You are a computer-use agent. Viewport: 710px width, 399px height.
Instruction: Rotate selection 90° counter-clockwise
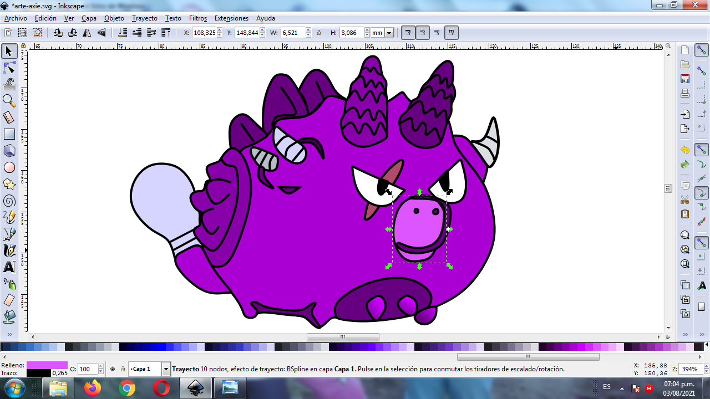click(x=58, y=33)
